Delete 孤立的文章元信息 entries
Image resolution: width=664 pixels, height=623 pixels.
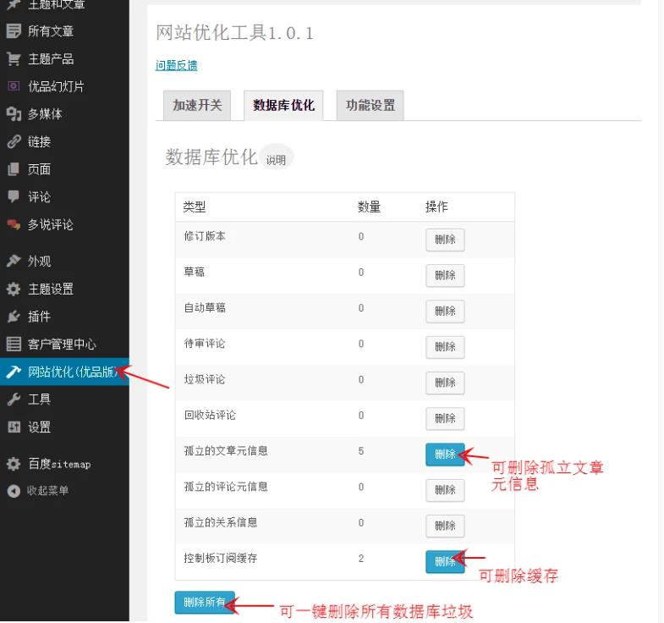click(444, 455)
